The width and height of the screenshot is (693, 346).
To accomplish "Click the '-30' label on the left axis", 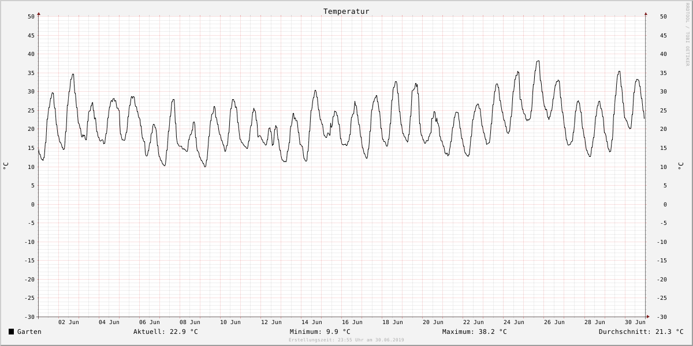I will click(x=29, y=317).
